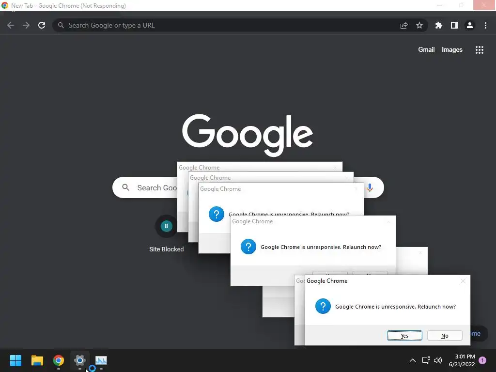Open the performance monitor taskbar icon
This screenshot has width=496, height=372.
(x=101, y=360)
